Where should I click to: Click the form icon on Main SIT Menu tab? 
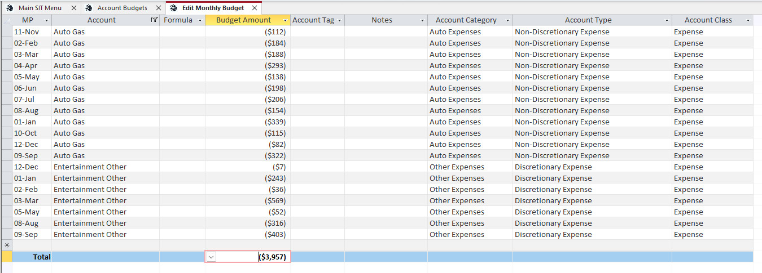[x=10, y=8]
